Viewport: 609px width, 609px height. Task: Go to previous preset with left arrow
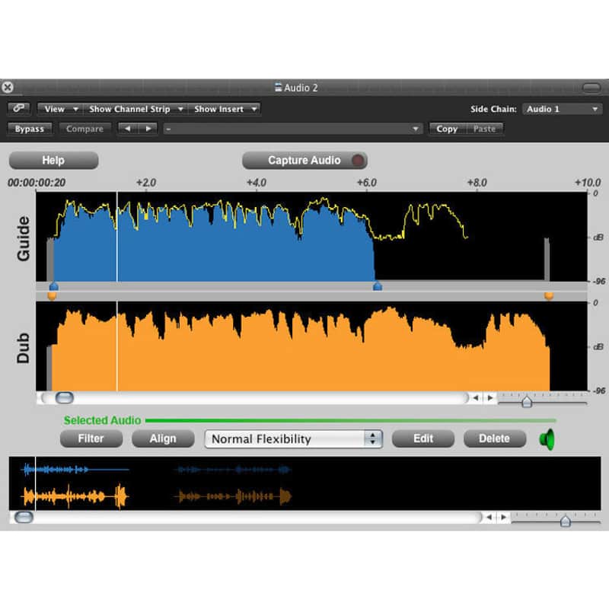point(128,129)
